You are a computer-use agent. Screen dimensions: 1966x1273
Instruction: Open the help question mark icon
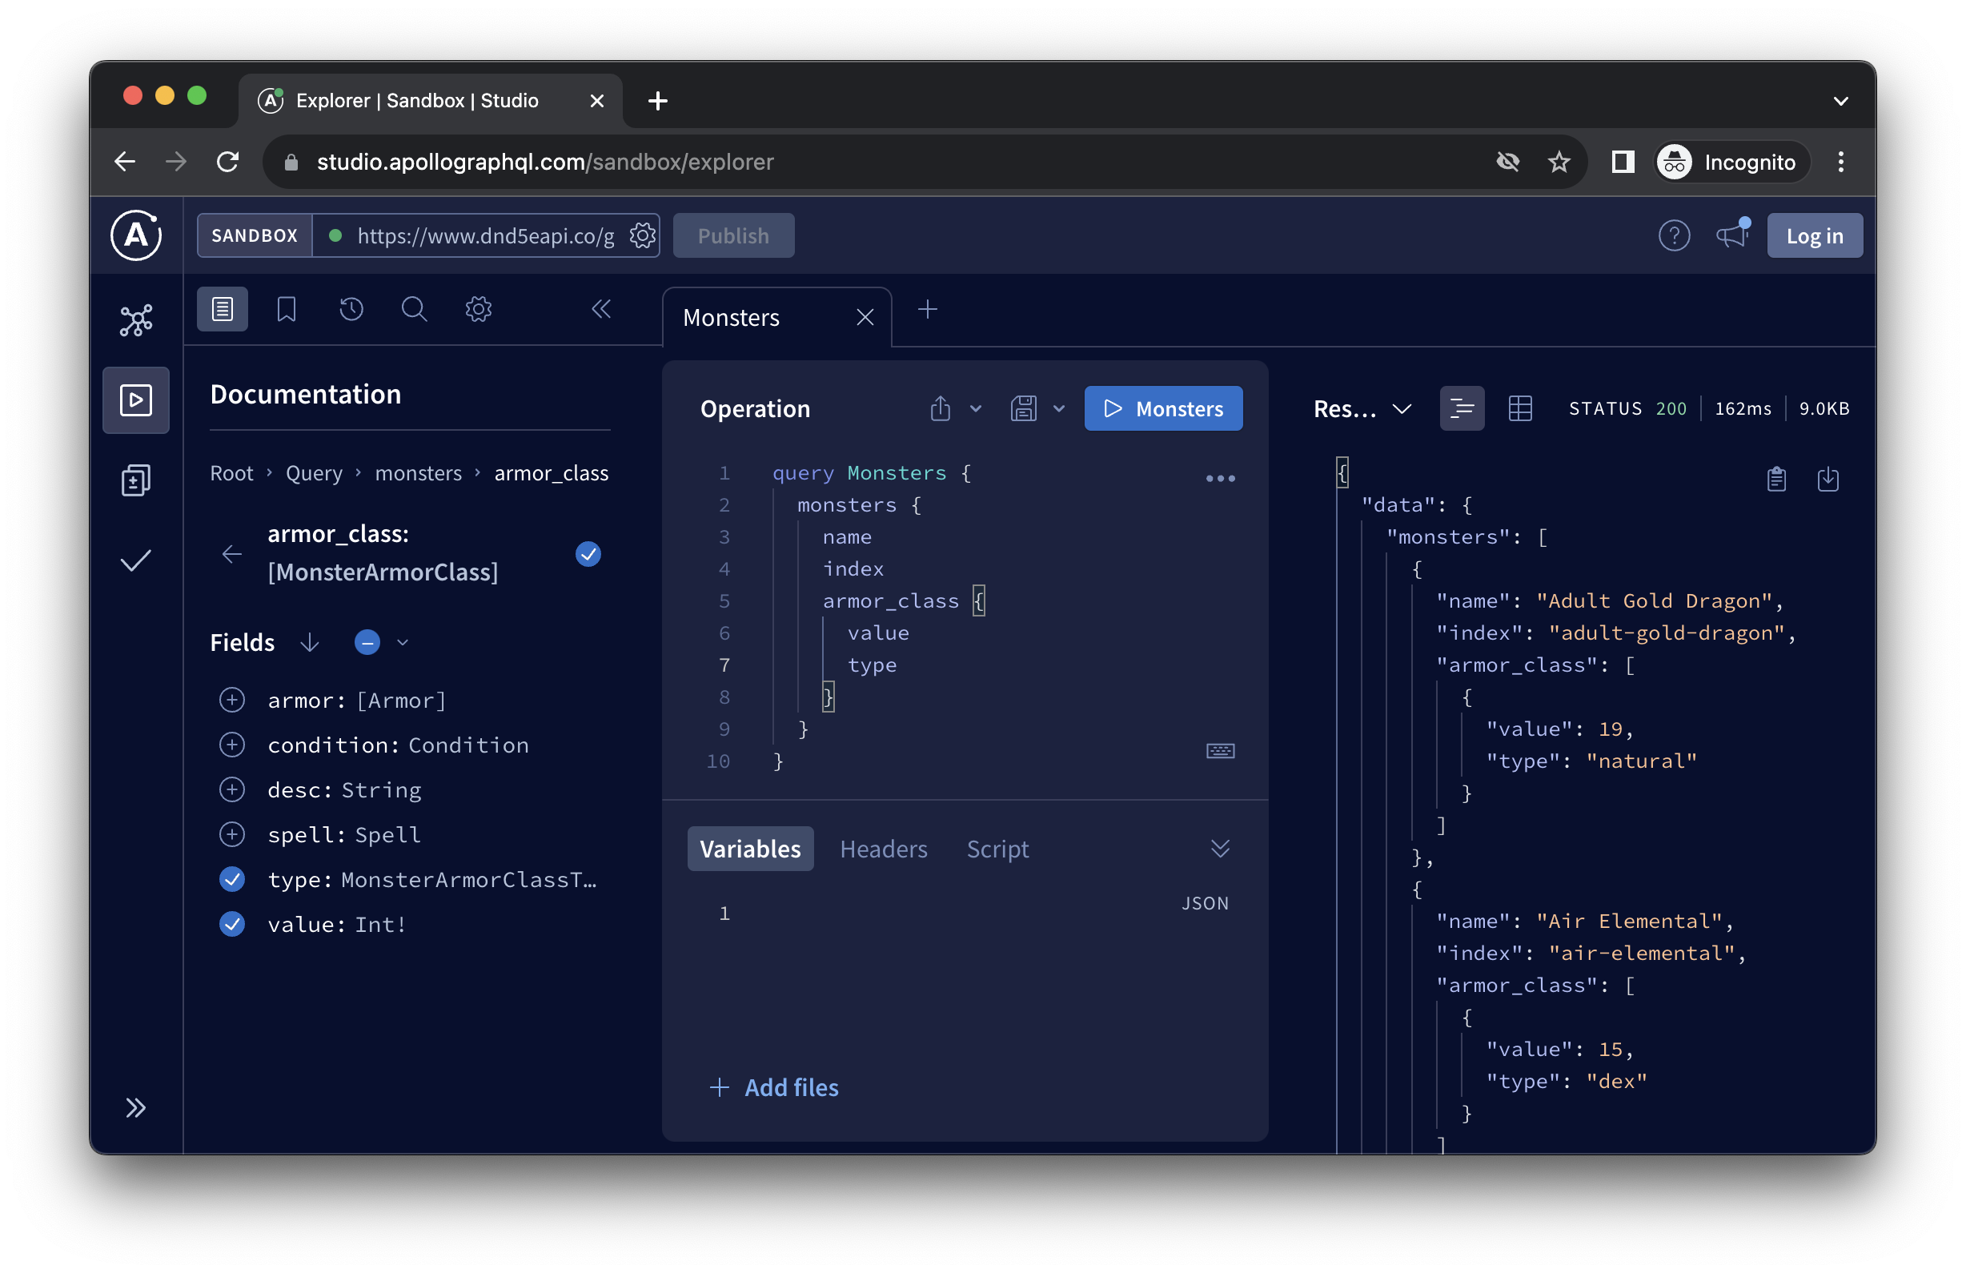(1675, 236)
